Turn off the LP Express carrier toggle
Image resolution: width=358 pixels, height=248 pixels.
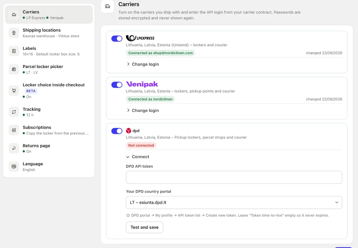click(x=117, y=39)
